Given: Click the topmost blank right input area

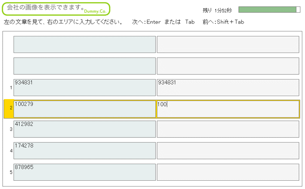Looking at the screenshot, I should click(228, 44).
